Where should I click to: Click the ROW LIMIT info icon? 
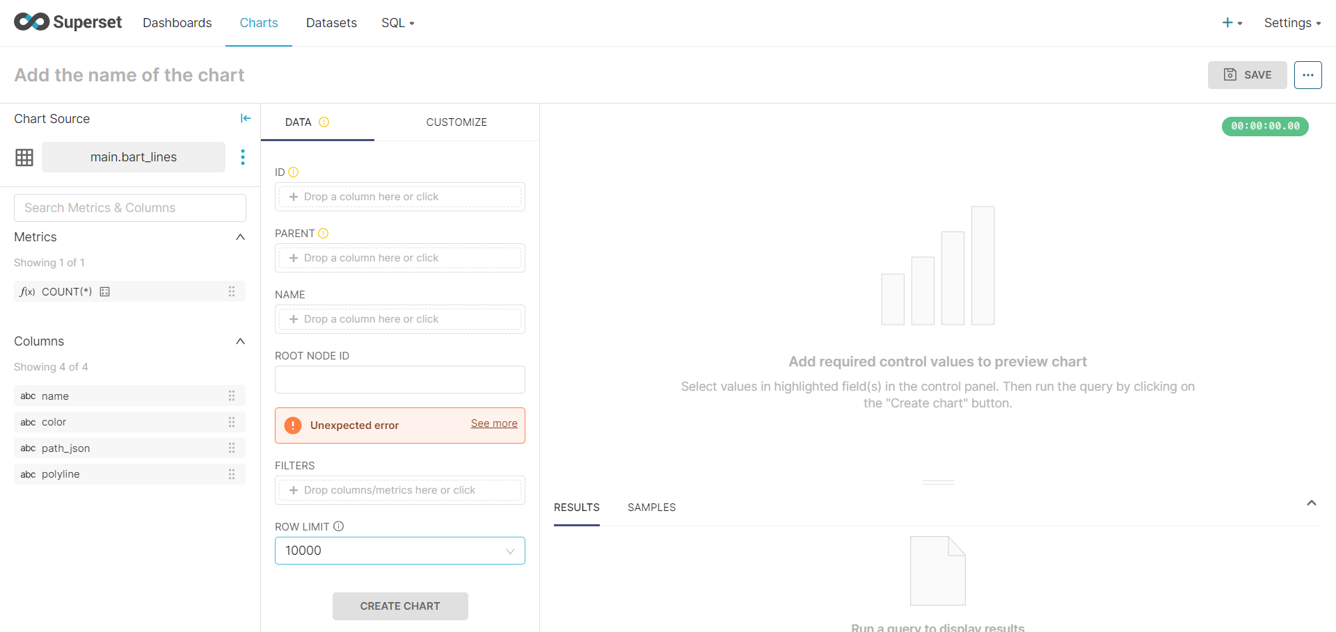tap(339, 526)
